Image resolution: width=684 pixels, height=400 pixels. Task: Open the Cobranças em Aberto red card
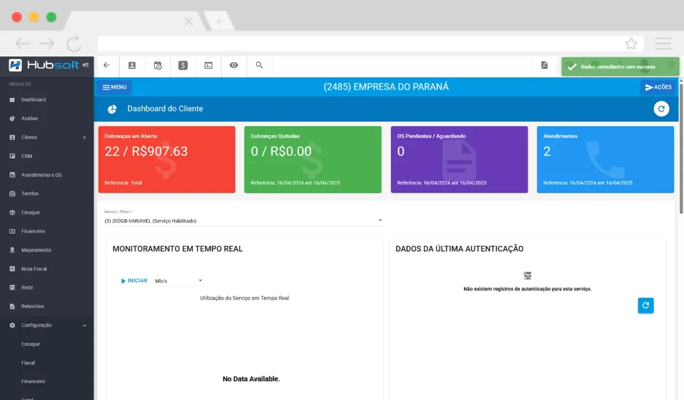(x=167, y=160)
